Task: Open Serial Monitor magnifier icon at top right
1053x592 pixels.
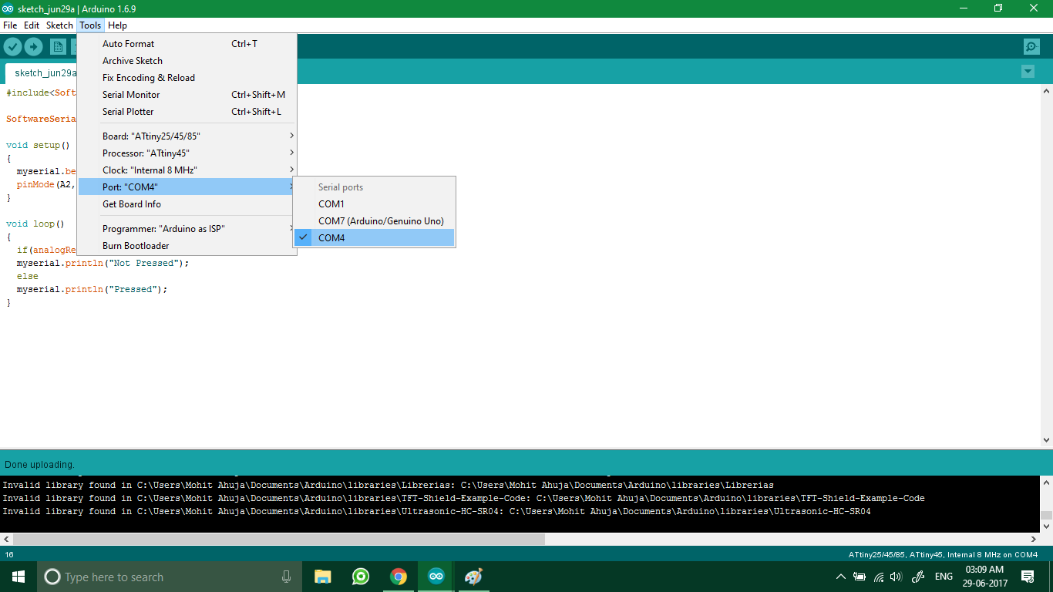Action: click(1031, 47)
